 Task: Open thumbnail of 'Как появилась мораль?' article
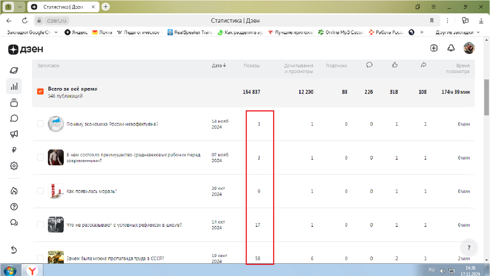pyautogui.click(x=56, y=191)
